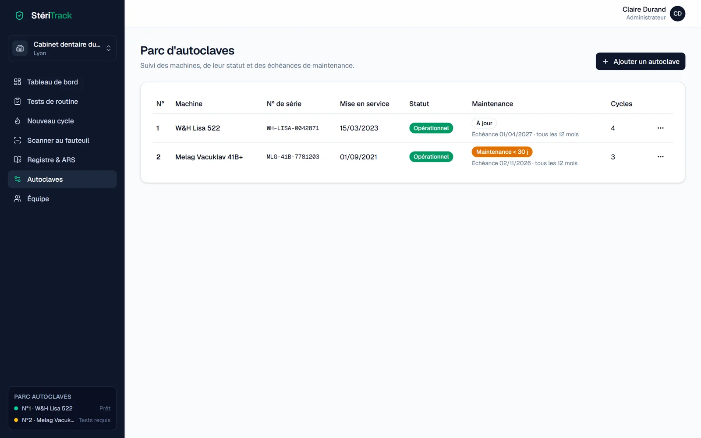Screen dimensions: 701x438
Task: Select the Autoclaves menu item
Action: pyautogui.click(x=62, y=179)
